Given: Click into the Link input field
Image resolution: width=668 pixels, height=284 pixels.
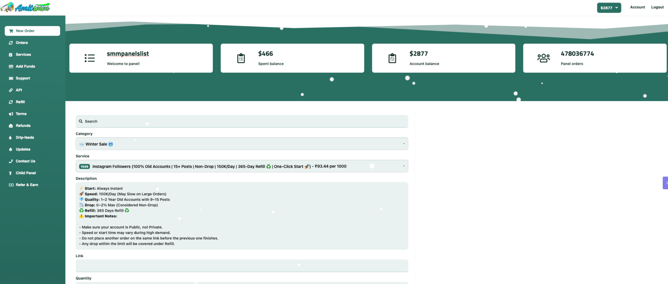Looking at the screenshot, I should (x=241, y=266).
